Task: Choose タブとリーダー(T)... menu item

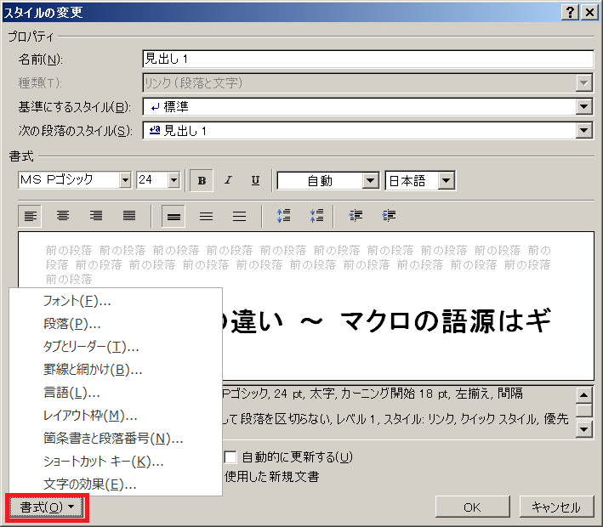Action: (x=116, y=347)
